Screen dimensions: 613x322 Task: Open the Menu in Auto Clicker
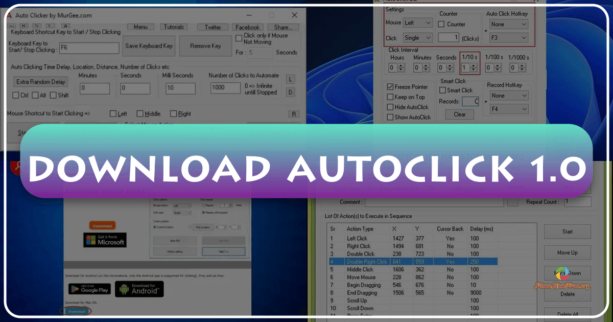140,27
